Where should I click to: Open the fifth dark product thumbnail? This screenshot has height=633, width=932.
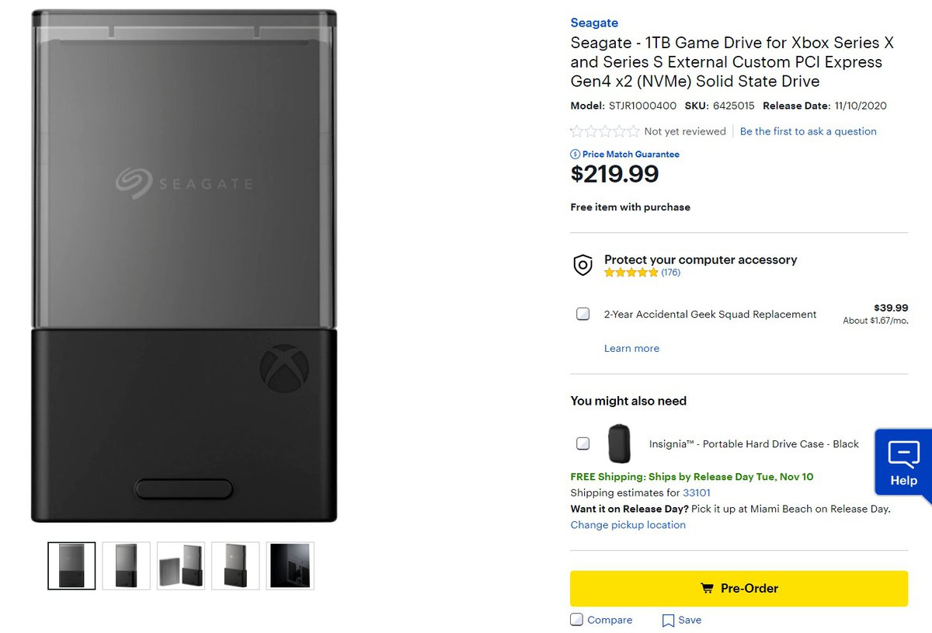click(x=290, y=565)
